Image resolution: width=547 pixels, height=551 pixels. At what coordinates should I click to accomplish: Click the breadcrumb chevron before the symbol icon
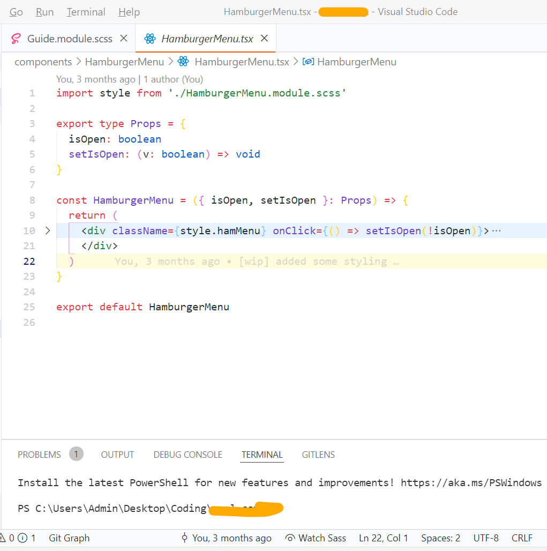click(296, 62)
